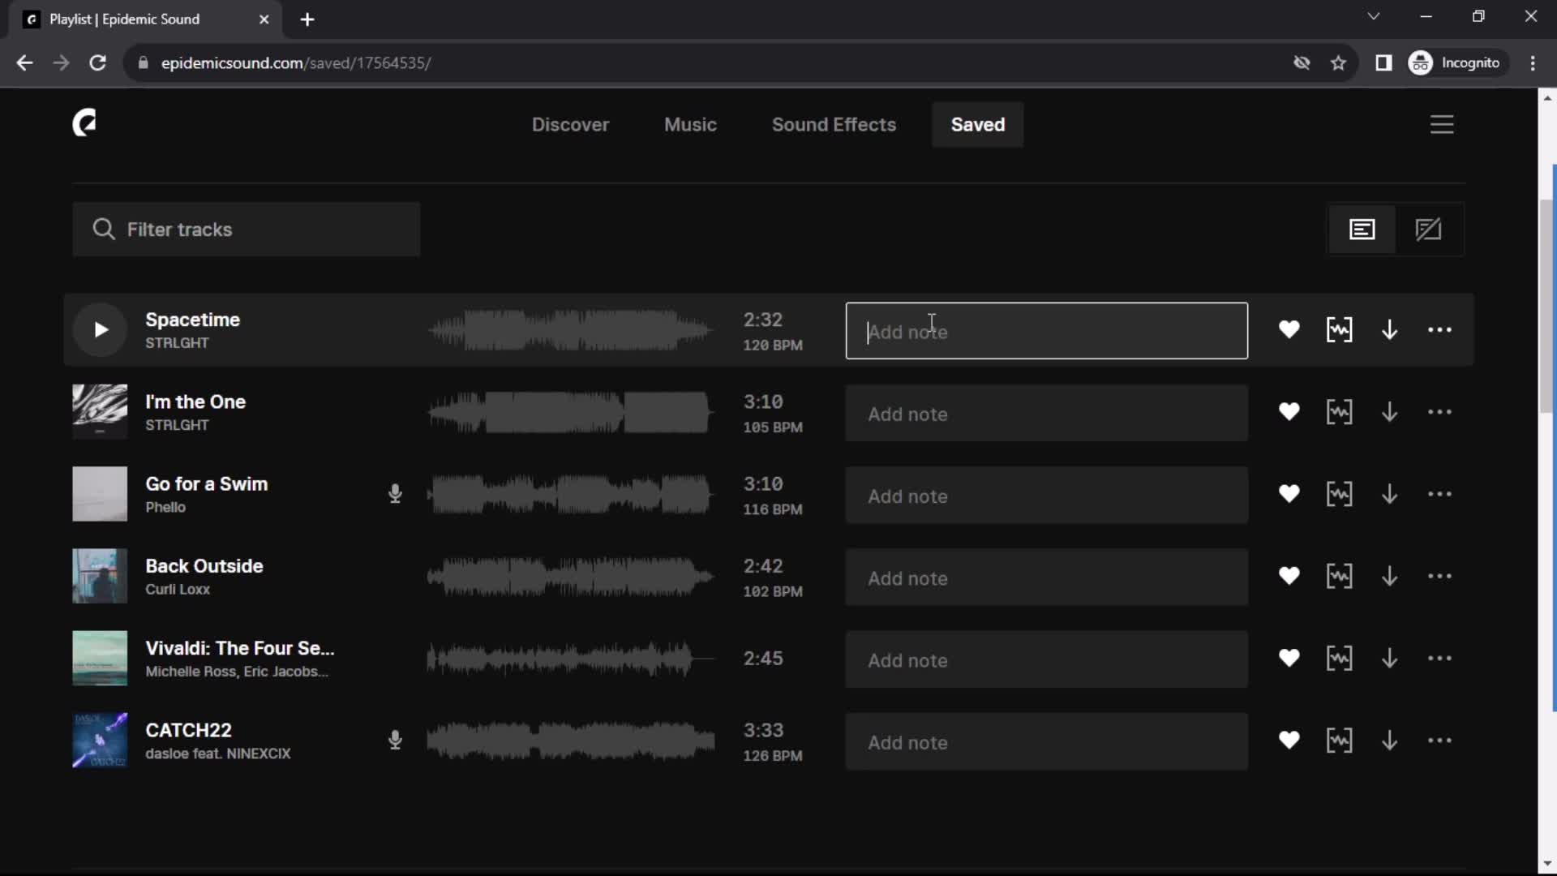Download the Go for a Swim track

pyautogui.click(x=1389, y=494)
